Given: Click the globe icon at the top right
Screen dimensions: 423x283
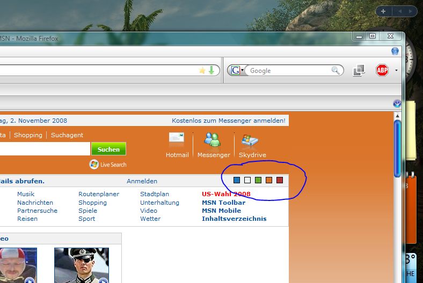Looking at the screenshot, I should (395, 51).
